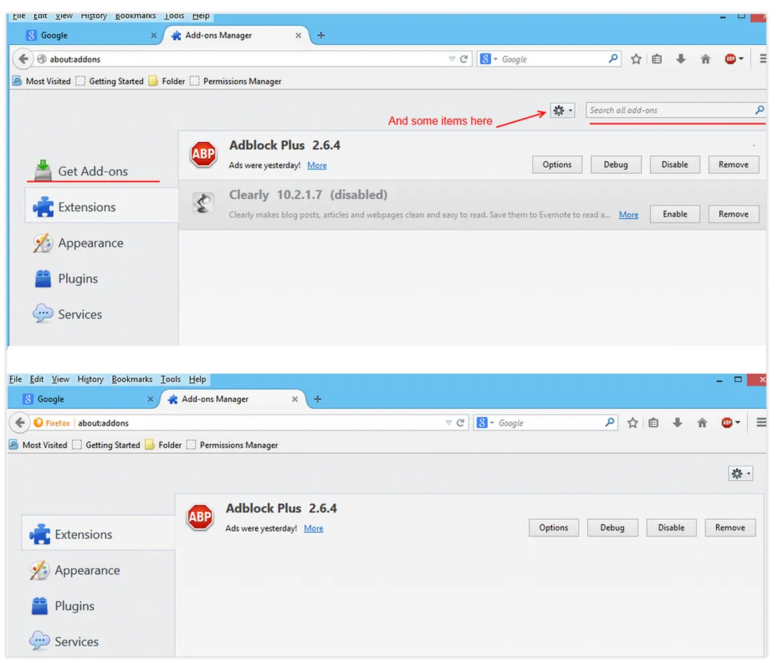Viewport: 783px width, 663px height.
Task: Open Adblock Plus More link in window without Clearly
Action: (x=314, y=529)
